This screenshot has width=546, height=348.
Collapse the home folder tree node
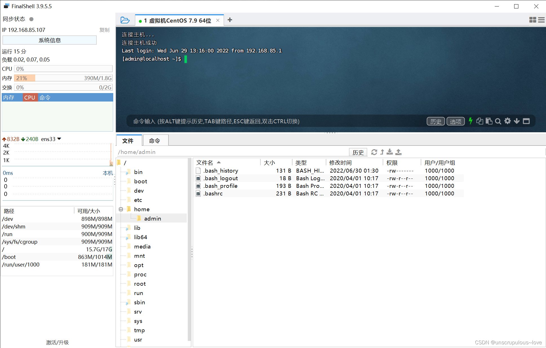click(x=121, y=209)
